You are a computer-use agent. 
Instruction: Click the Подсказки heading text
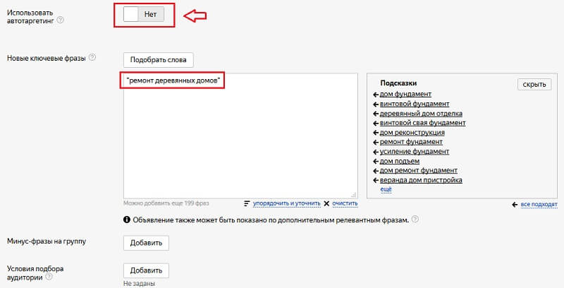click(x=398, y=83)
